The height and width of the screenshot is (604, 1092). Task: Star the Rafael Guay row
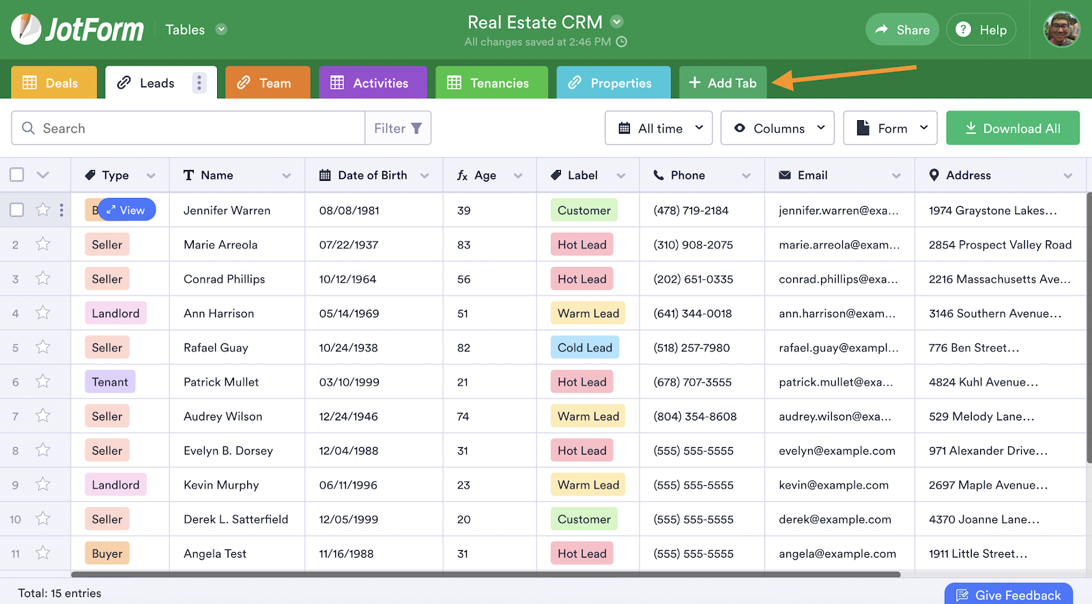(x=43, y=347)
